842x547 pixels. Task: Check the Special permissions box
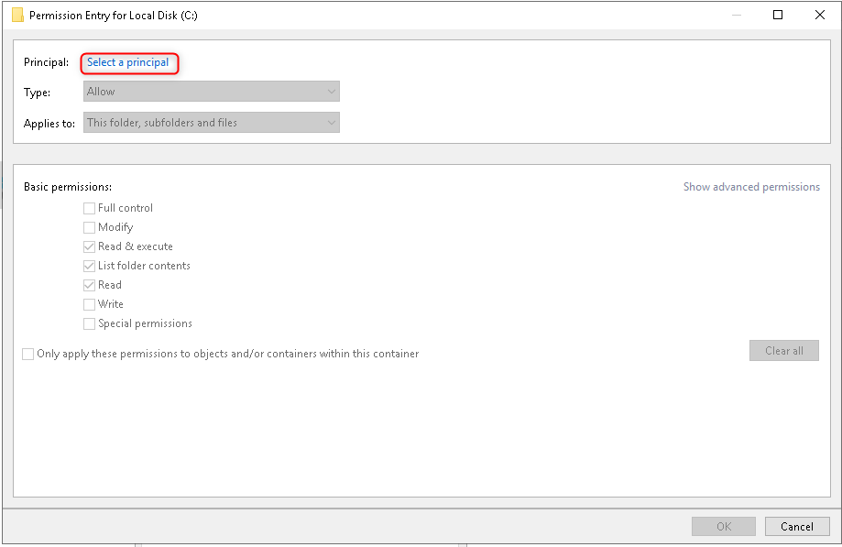tap(89, 323)
